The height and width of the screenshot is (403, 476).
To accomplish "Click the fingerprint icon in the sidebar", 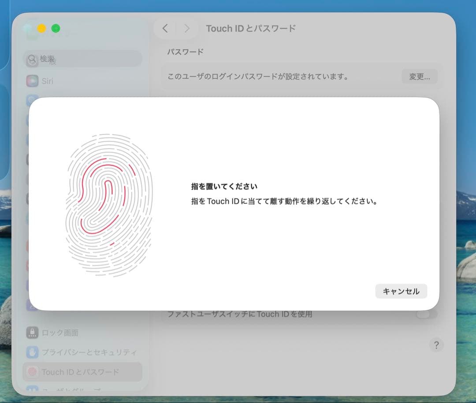I will coord(32,372).
